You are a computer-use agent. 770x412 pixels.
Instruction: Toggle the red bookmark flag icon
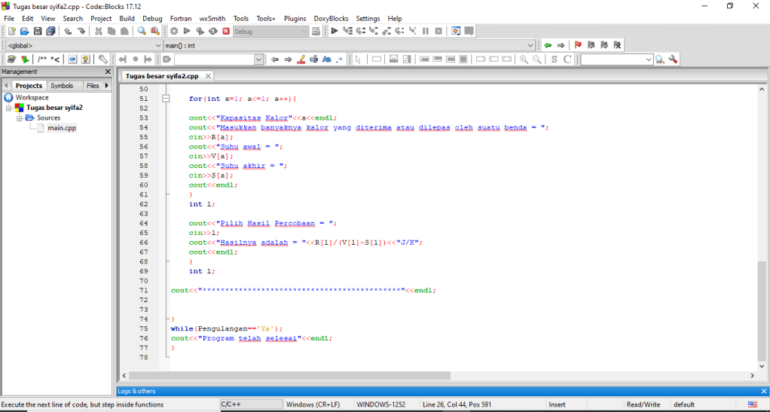(578, 45)
